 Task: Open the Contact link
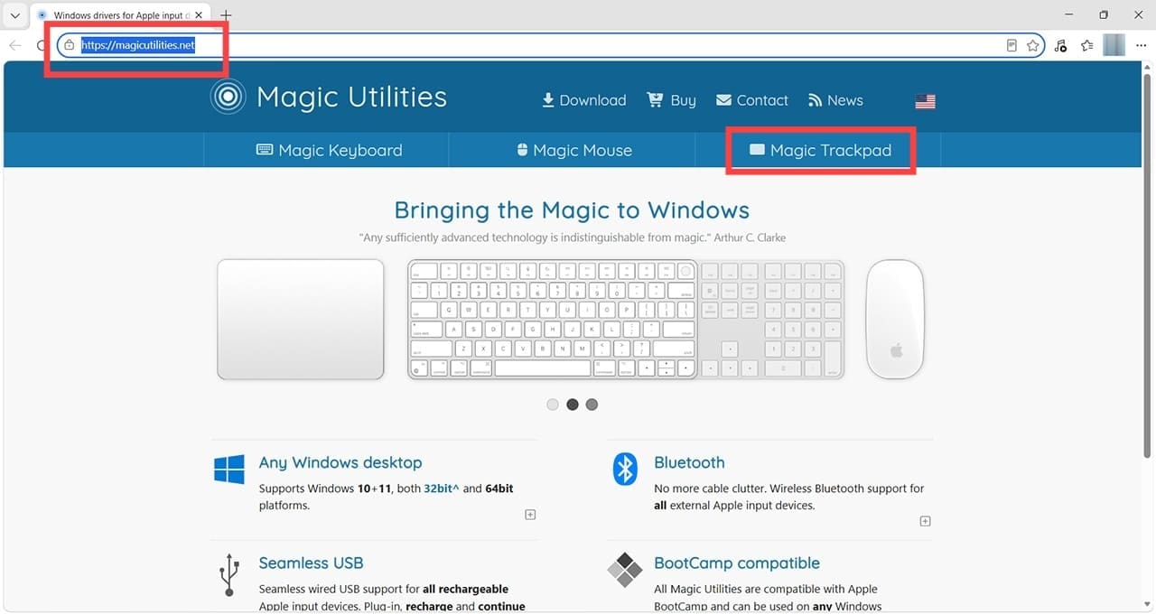tap(752, 100)
